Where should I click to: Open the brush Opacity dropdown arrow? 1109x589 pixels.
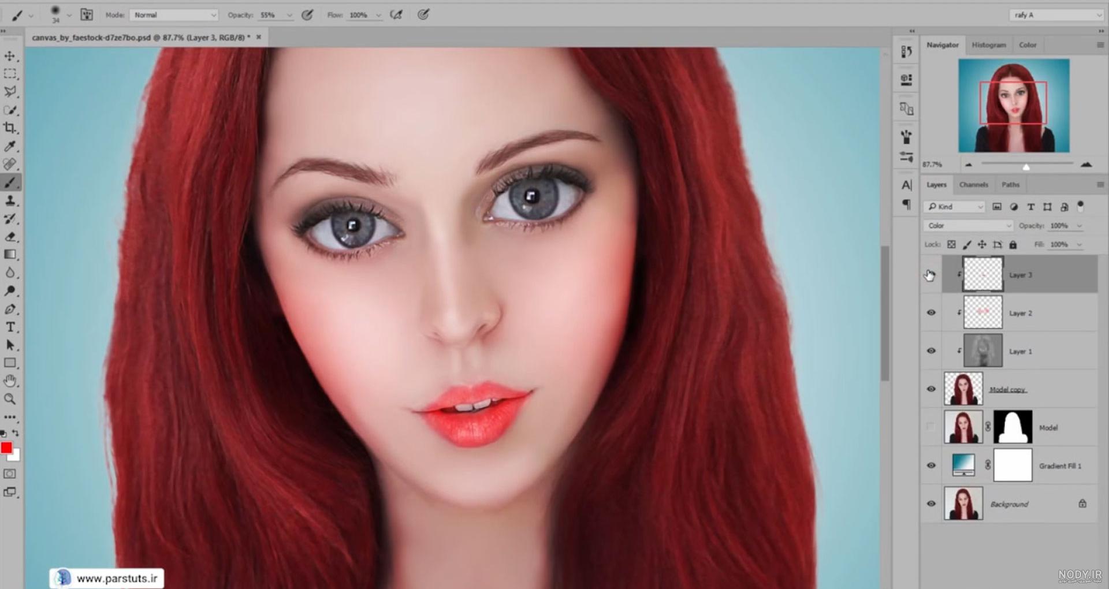pyautogui.click(x=289, y=16)
